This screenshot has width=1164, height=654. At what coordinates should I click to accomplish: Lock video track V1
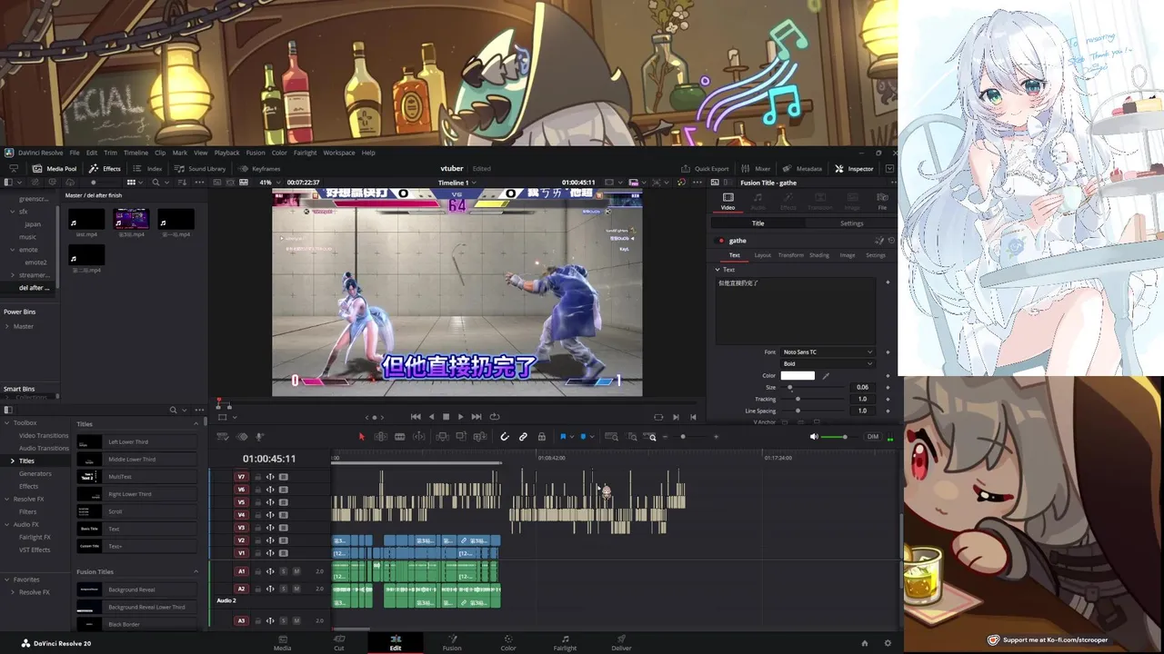click(x=257, y=553)
